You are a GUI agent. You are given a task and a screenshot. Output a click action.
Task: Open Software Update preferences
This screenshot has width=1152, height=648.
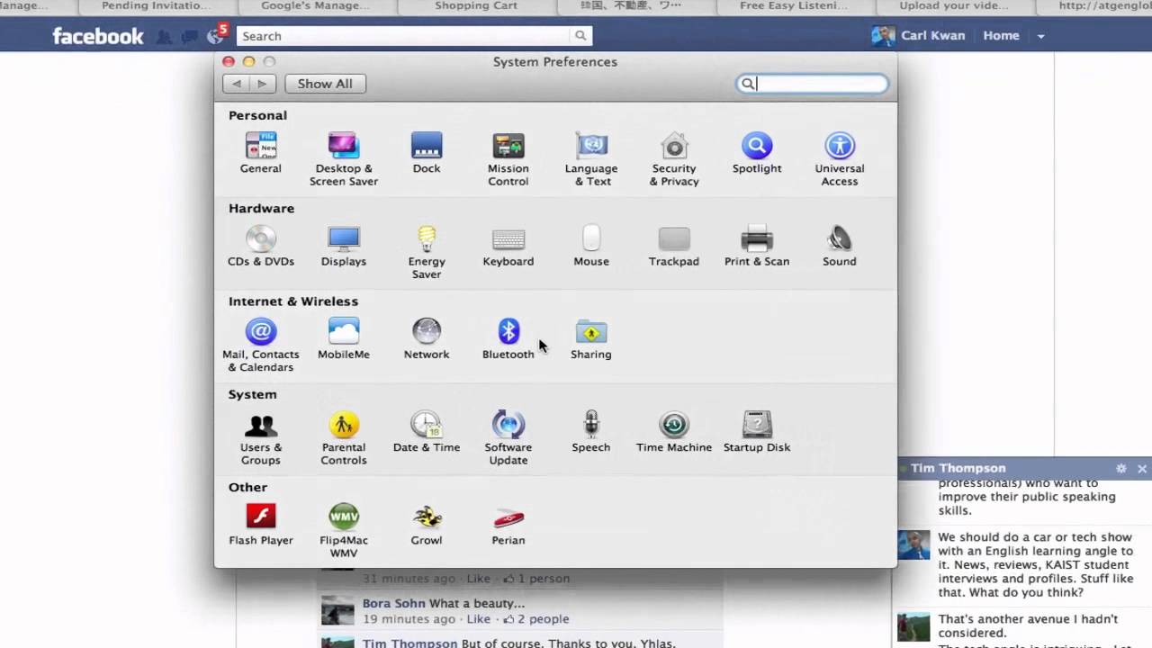coord(508,437)
